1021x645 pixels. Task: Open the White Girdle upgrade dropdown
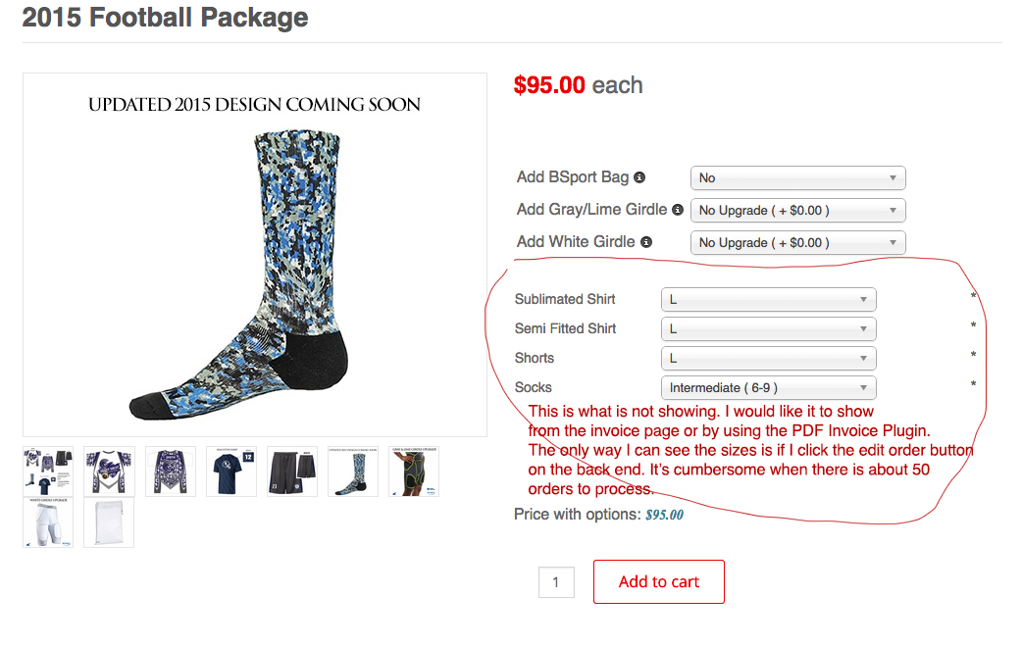[797, 243]
